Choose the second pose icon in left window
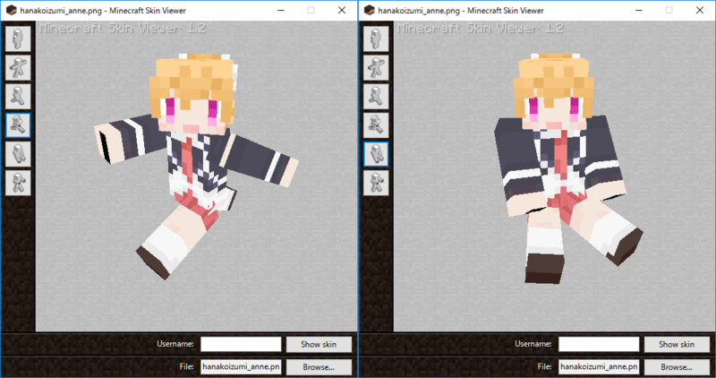 pos(18,68)
